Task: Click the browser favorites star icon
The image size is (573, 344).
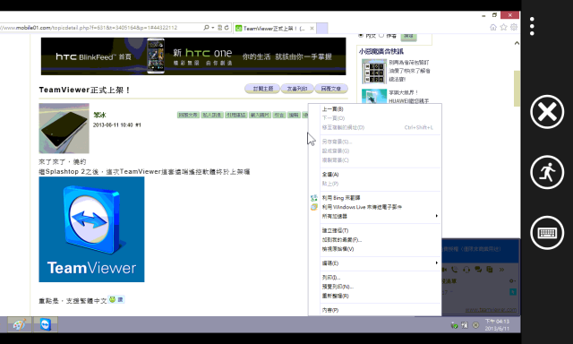Action: point(503,28)
